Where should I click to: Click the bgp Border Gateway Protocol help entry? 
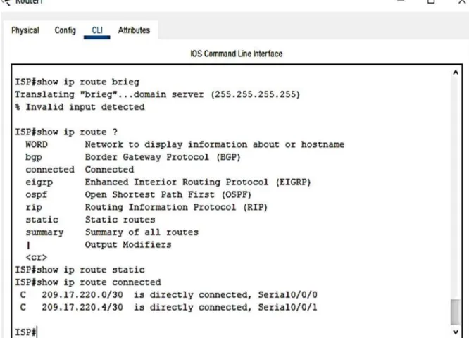pyautogui.click(x=133, y=157)
